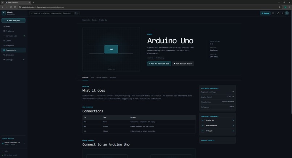
Task: Click the Type column header
Action: [105, 117]
